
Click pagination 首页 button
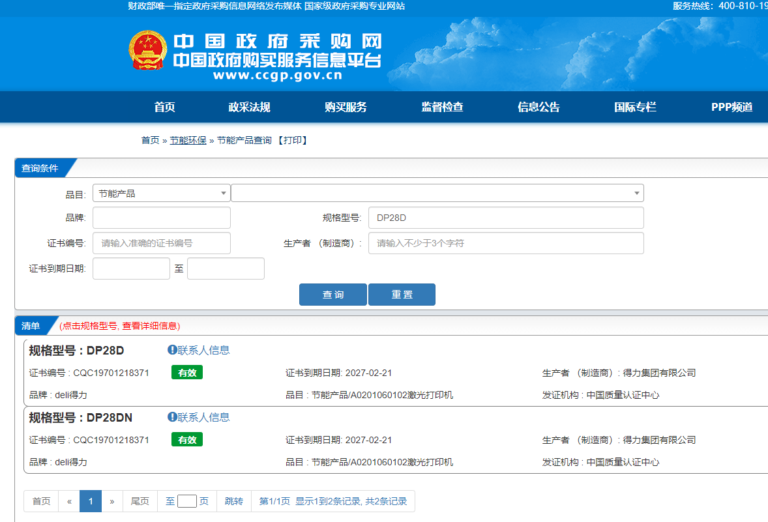pyautogui.click(x=41, y=501)
